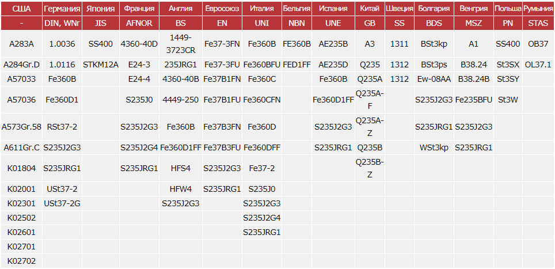Image resolution: width=555 pixels, height=269 pixels.
Task: Click the США column header
Action: click(x=21, y=9)
